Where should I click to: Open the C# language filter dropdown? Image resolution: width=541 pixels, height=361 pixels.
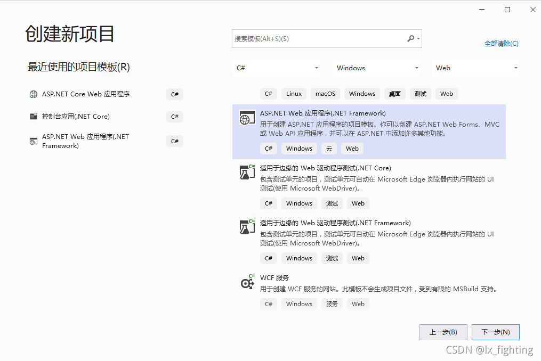click(276, 68)
